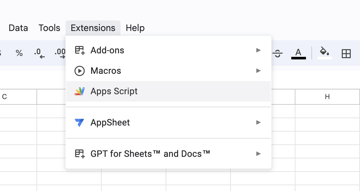
Task: Toggle strikethrough formatting in toolbar
Action: (277, 53)
